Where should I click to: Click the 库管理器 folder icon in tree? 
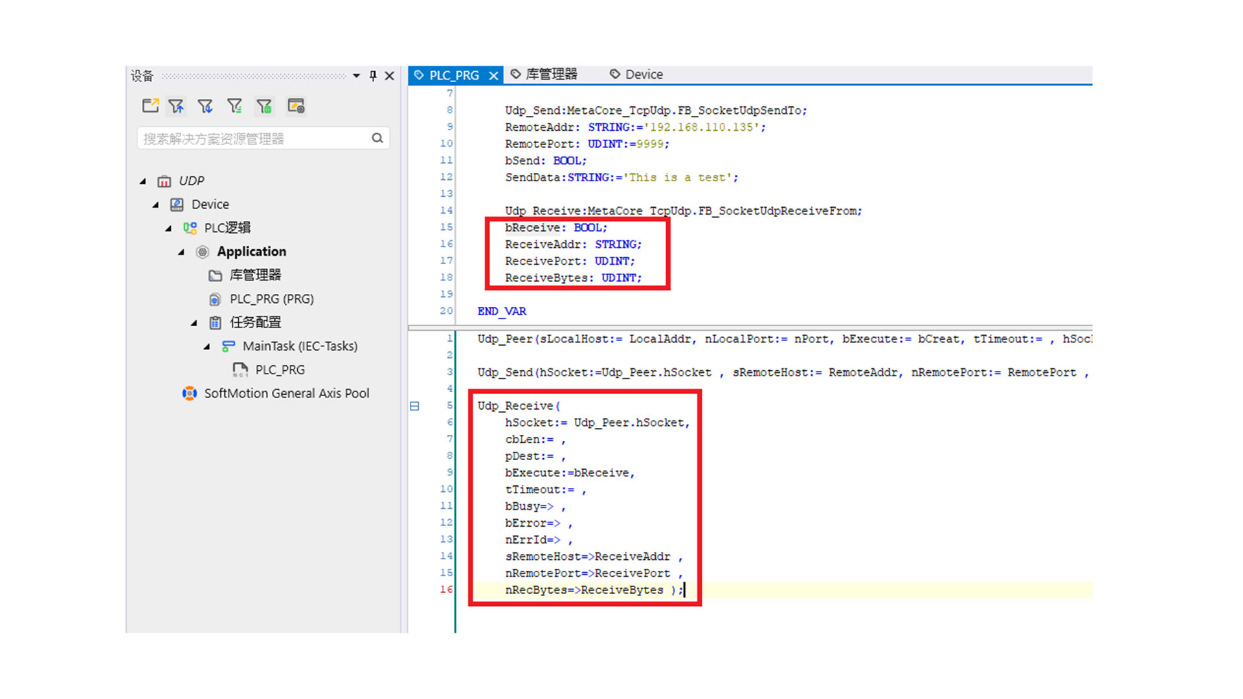(x=216, y=276)
